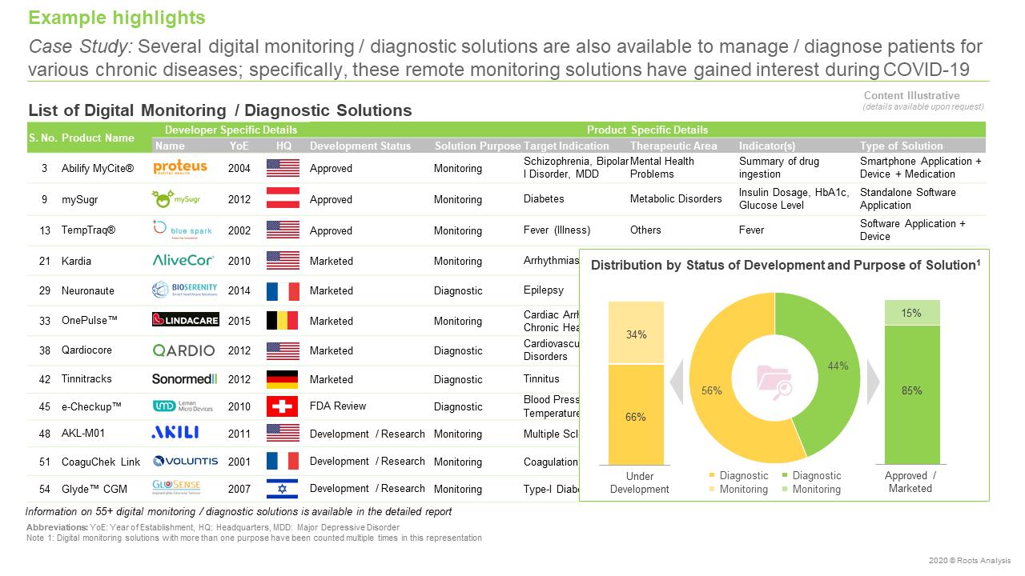1025x576 pixels.
Task: Click the Qardiocore product name
Action: 86,350
